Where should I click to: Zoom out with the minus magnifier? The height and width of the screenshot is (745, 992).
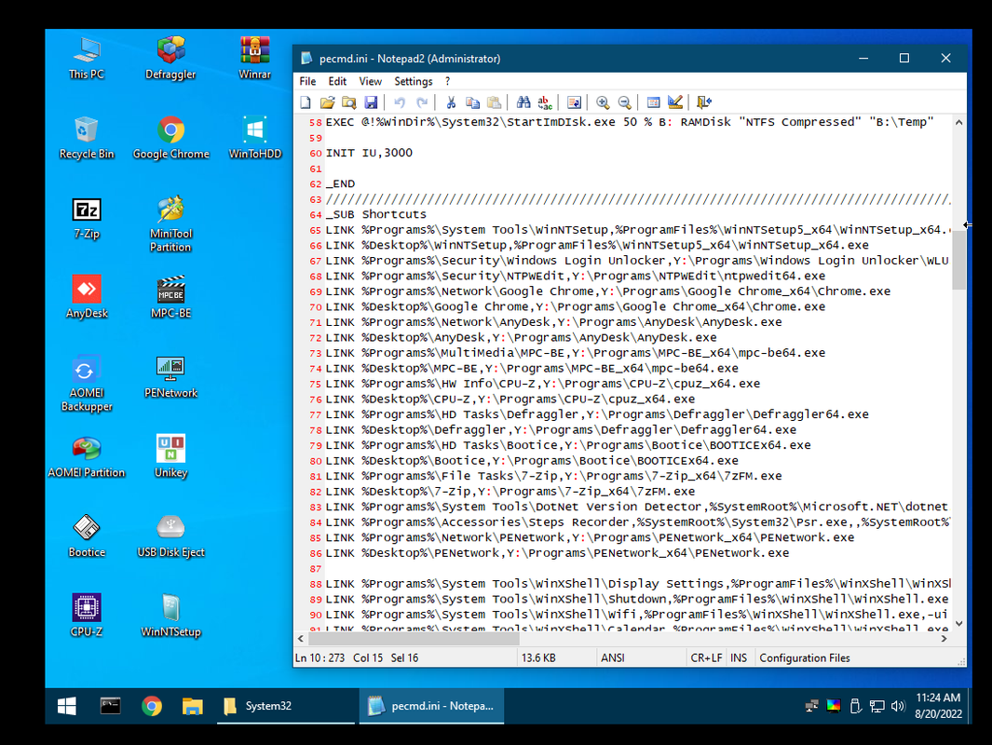point(624,102)
